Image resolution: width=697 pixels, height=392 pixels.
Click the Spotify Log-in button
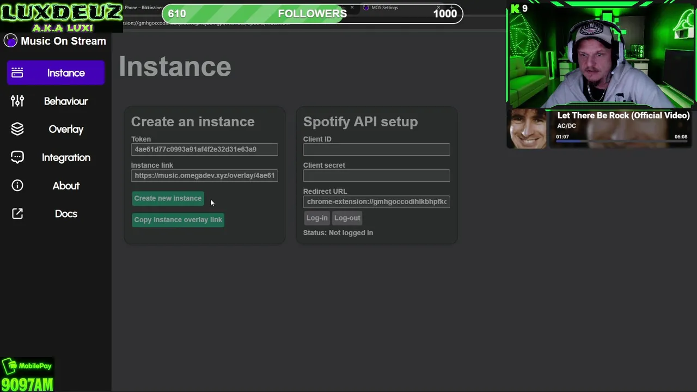tap(317, 218)
